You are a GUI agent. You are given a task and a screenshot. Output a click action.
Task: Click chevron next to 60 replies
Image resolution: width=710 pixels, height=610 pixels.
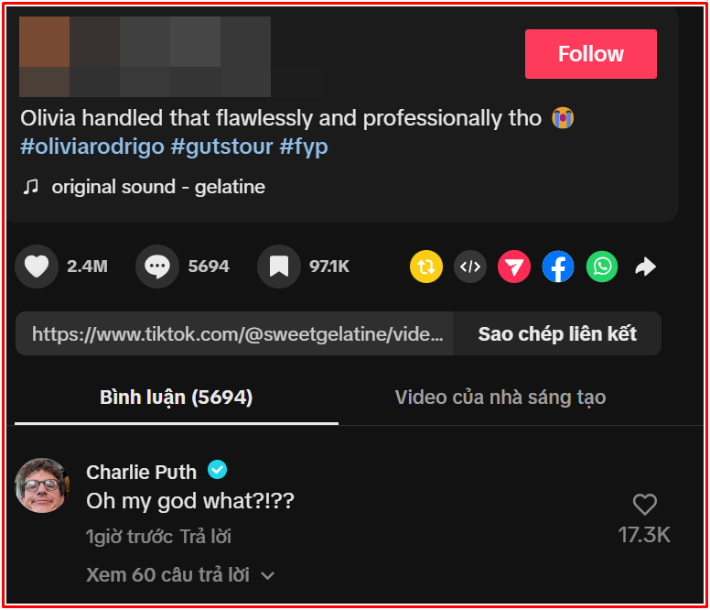point(267,575)
